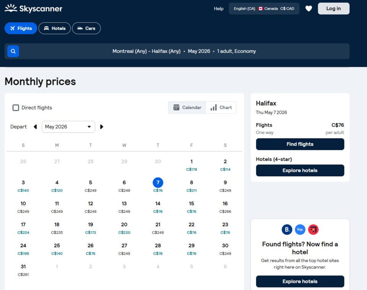Click the Log in button
Screen dimensions: 367x290
333,8
